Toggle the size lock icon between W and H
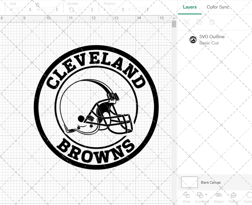The height and width of the screenshot is (205, 252). [x=37, y=5]
